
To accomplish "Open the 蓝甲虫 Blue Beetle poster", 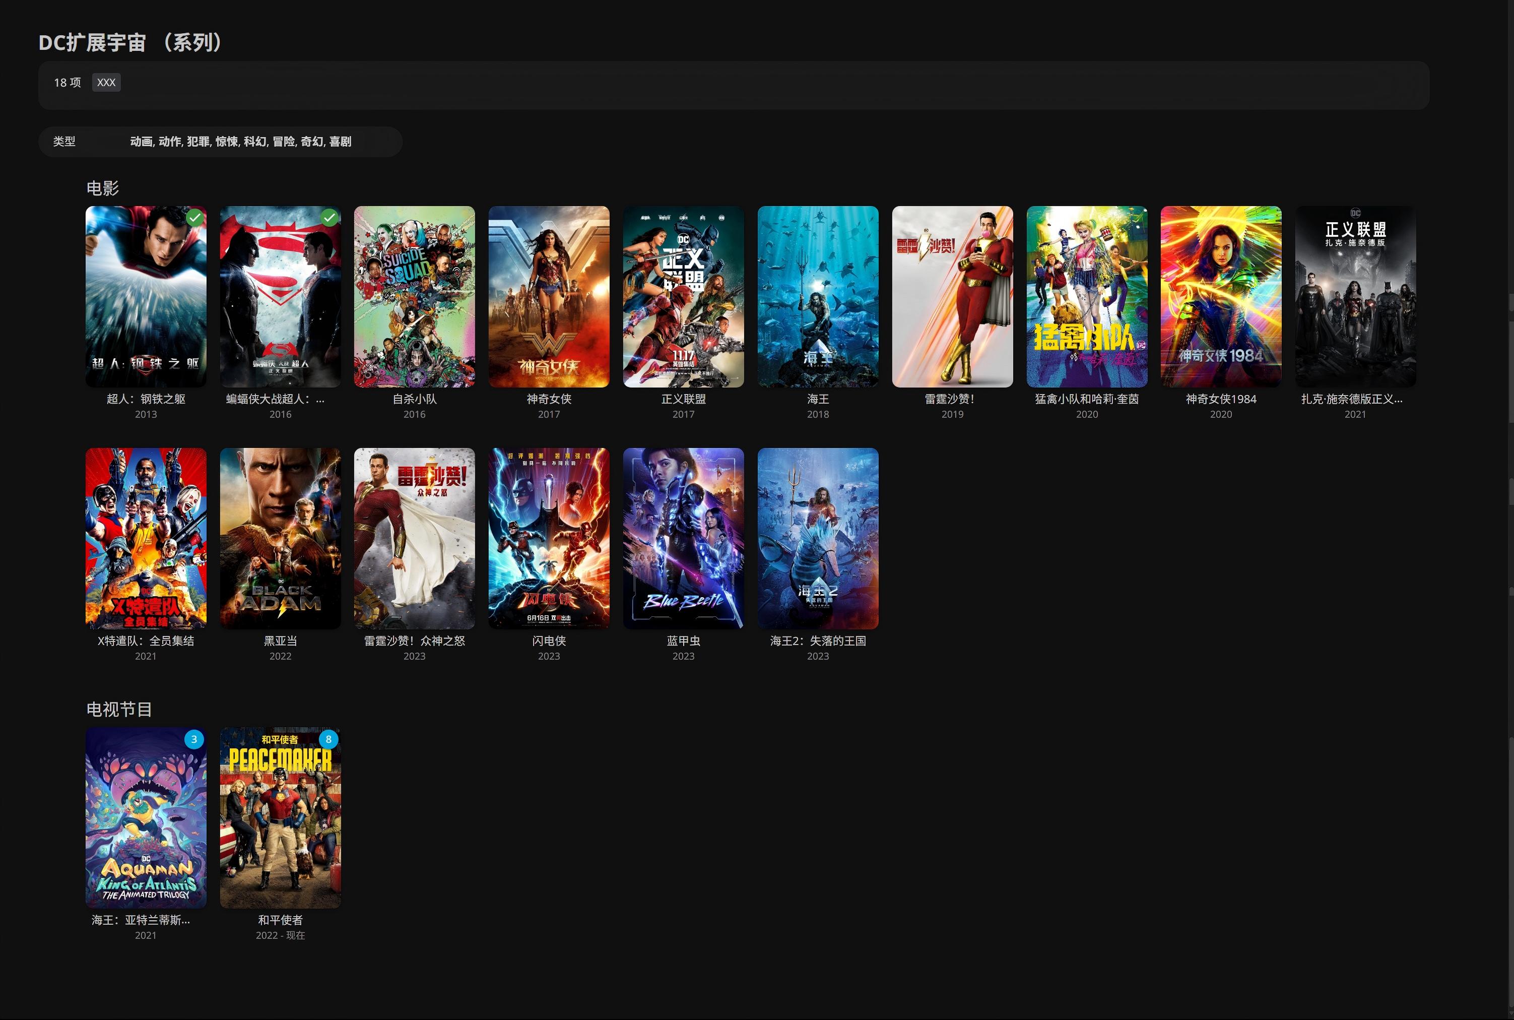I will pyautogui.click(x=684, y=539).
